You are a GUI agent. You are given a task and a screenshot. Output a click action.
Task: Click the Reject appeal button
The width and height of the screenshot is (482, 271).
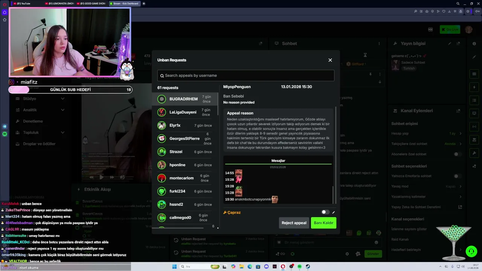[294, 223]
